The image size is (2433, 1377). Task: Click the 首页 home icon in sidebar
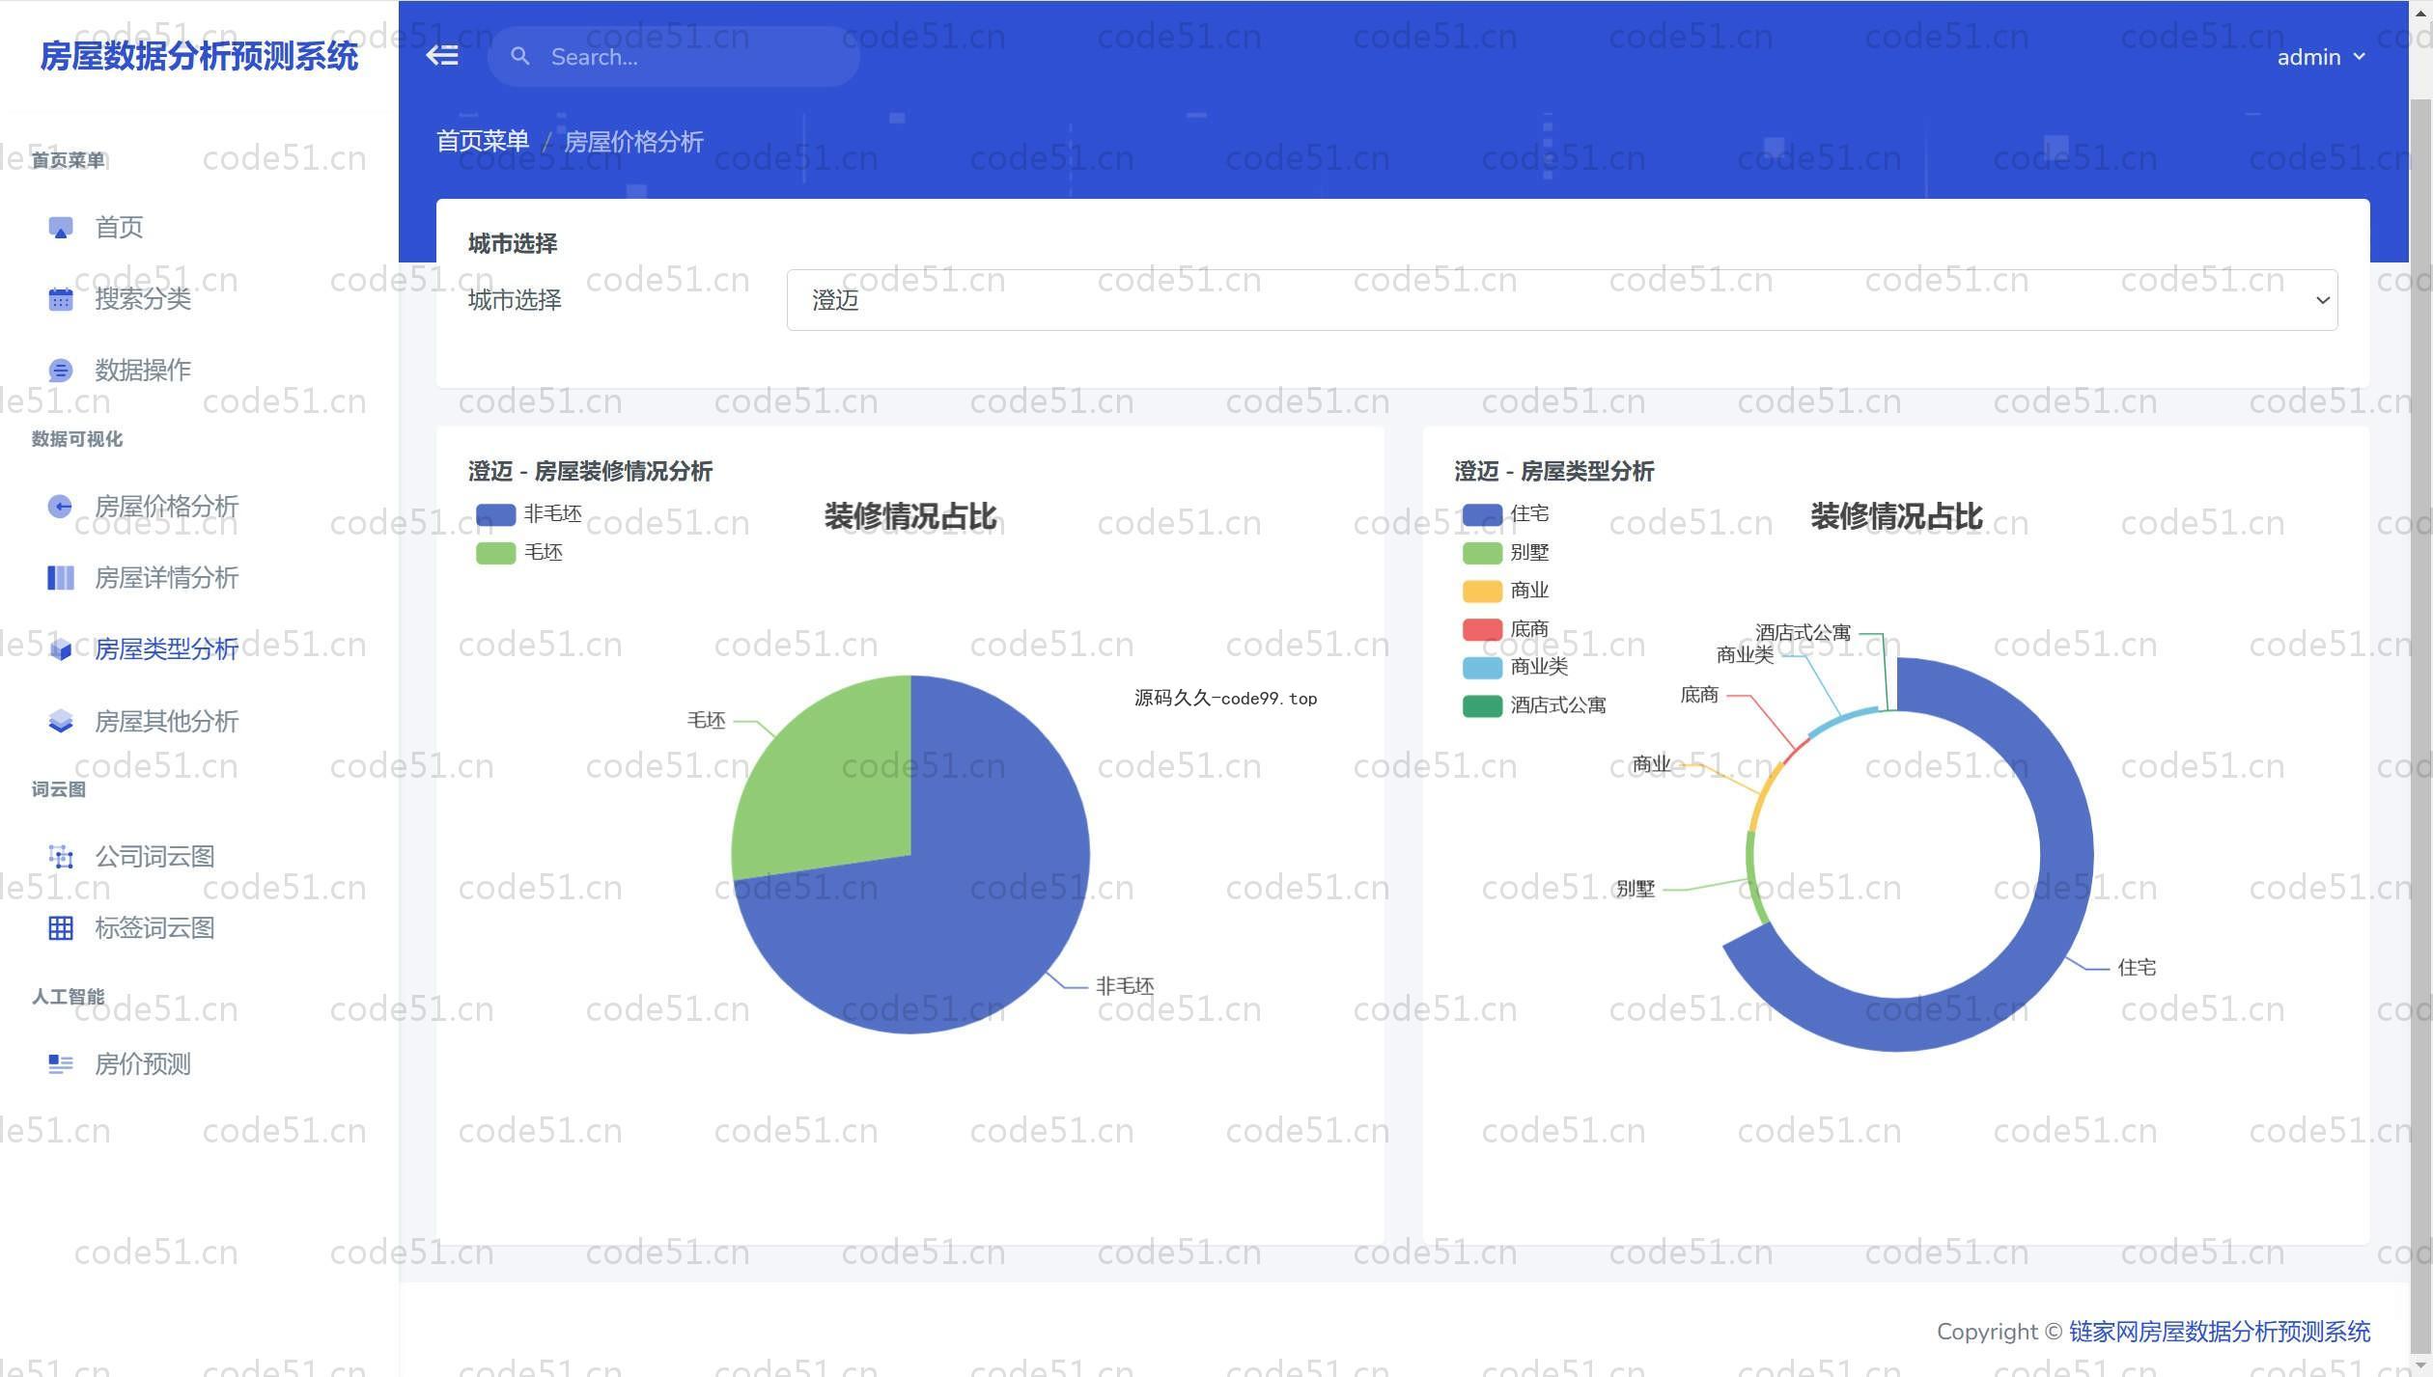[61, 228]
